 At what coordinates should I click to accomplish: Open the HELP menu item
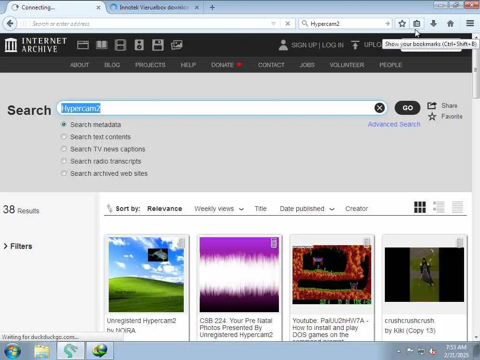pos(188,65)
